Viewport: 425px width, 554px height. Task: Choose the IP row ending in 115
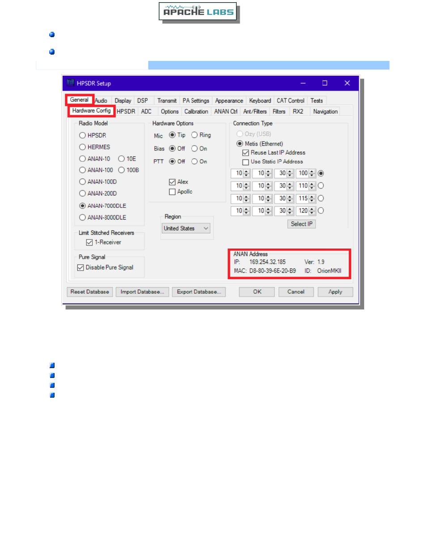320,198
